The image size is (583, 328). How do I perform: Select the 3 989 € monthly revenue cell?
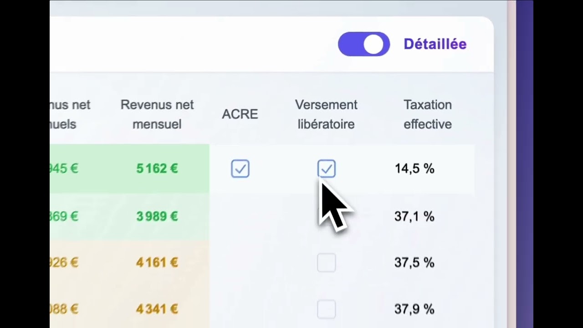coord(157,216)
